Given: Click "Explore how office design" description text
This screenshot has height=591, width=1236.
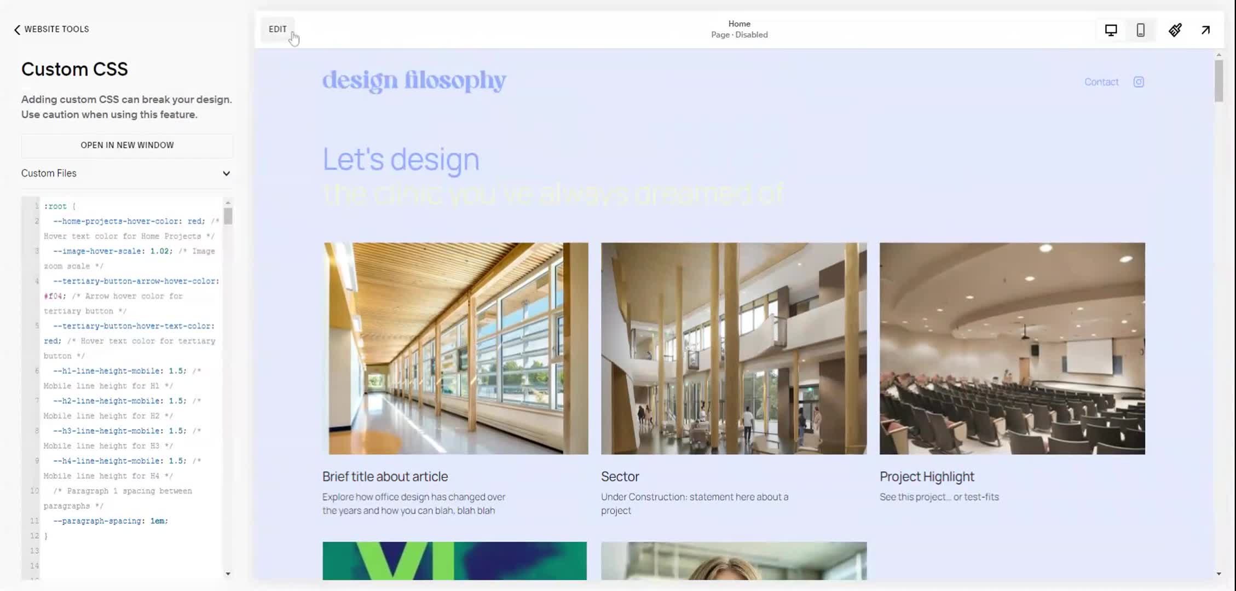Looking at the screenshot, I should [x=414, y=504].
